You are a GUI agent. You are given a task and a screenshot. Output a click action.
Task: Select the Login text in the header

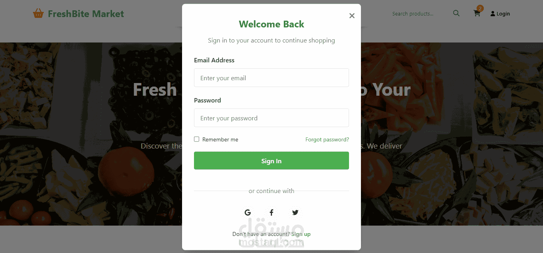point(503,14)
